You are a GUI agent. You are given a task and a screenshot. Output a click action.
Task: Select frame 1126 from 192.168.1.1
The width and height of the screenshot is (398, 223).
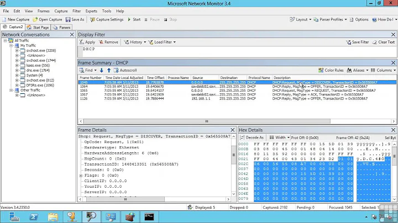(x=237, y=99)
